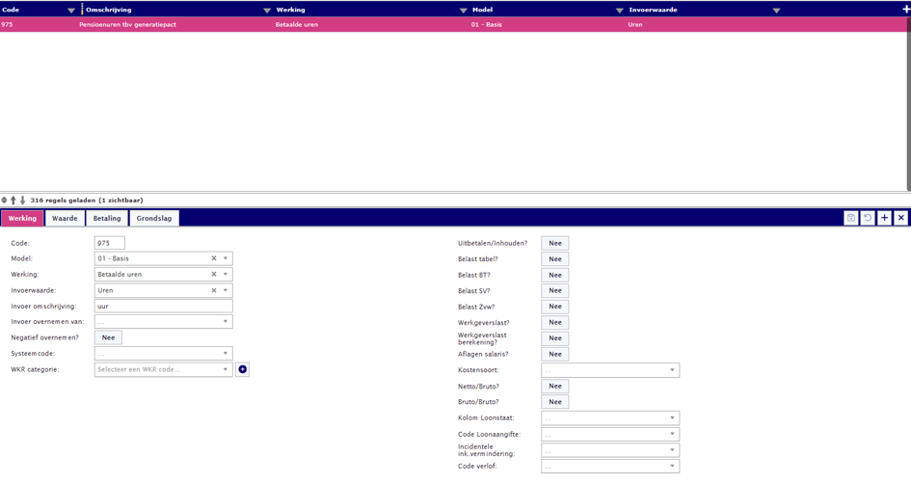Open filter on Invoerwaarde column
The image size is (911, 482).
pos(776,11)
